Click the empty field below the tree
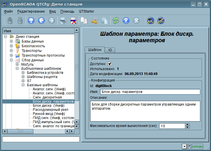 (x=41, y=139)
